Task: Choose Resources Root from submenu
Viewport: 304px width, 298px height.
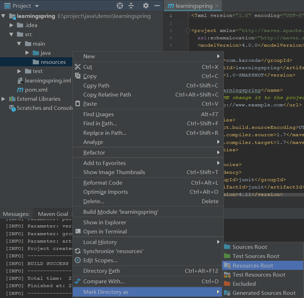Action: [253, 265]
